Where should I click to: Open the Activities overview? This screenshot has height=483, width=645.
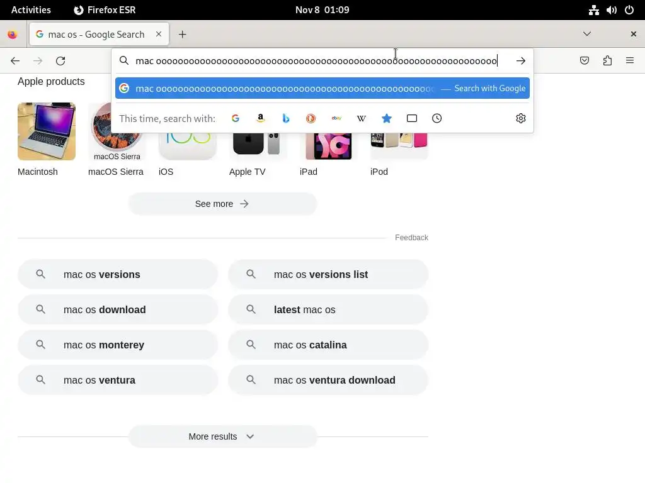coord(31,10)
